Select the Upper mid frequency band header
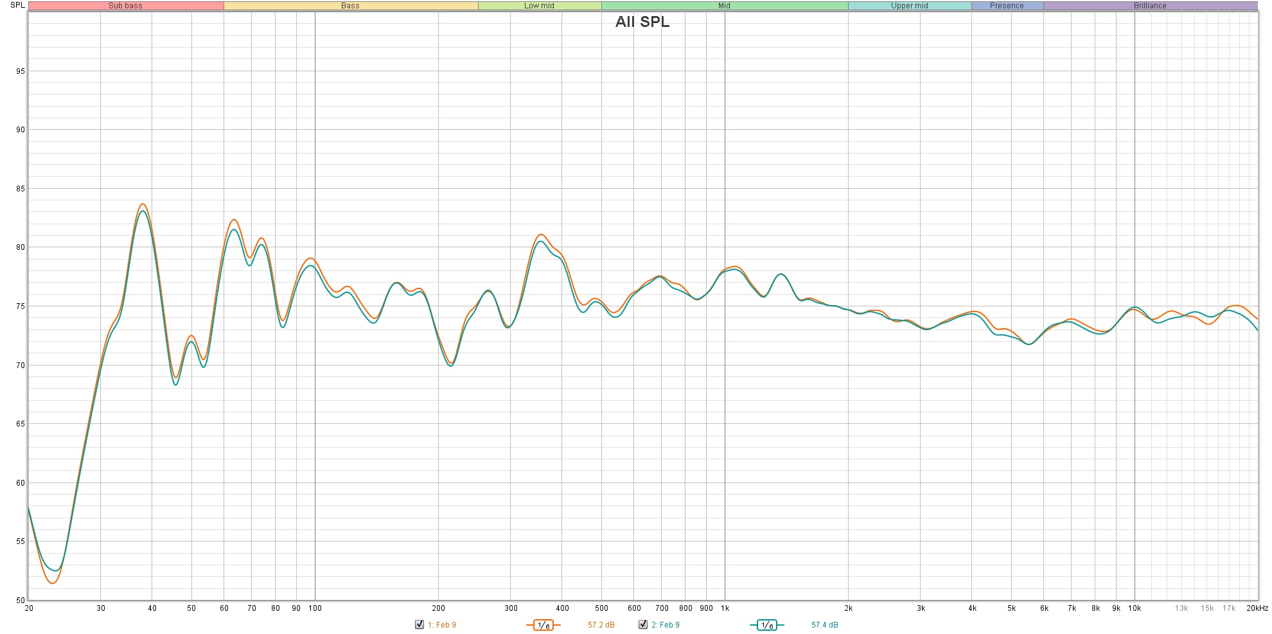This screenshot has height=634, width=1272. [910, 6]
